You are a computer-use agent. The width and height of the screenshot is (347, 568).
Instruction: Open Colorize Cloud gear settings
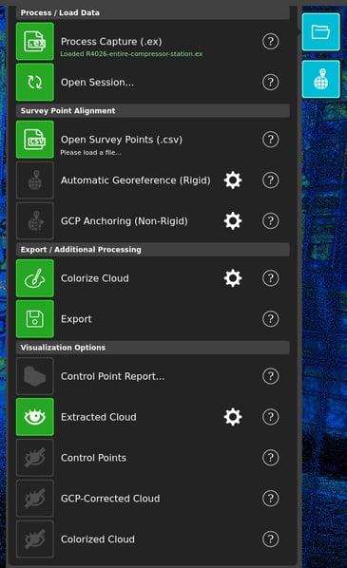click(233, 278)
